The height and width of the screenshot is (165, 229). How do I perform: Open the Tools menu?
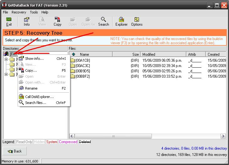[x=34, y=12]
